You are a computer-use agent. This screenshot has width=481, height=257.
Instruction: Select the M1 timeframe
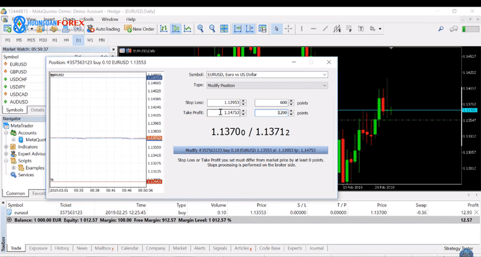[8, 40]
